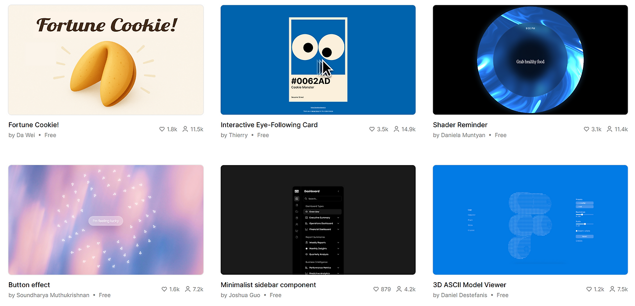The width and height of the screenshot is (635, 306).
Task: Visit author Joshua Guo's profile
Action: point(245,295)
